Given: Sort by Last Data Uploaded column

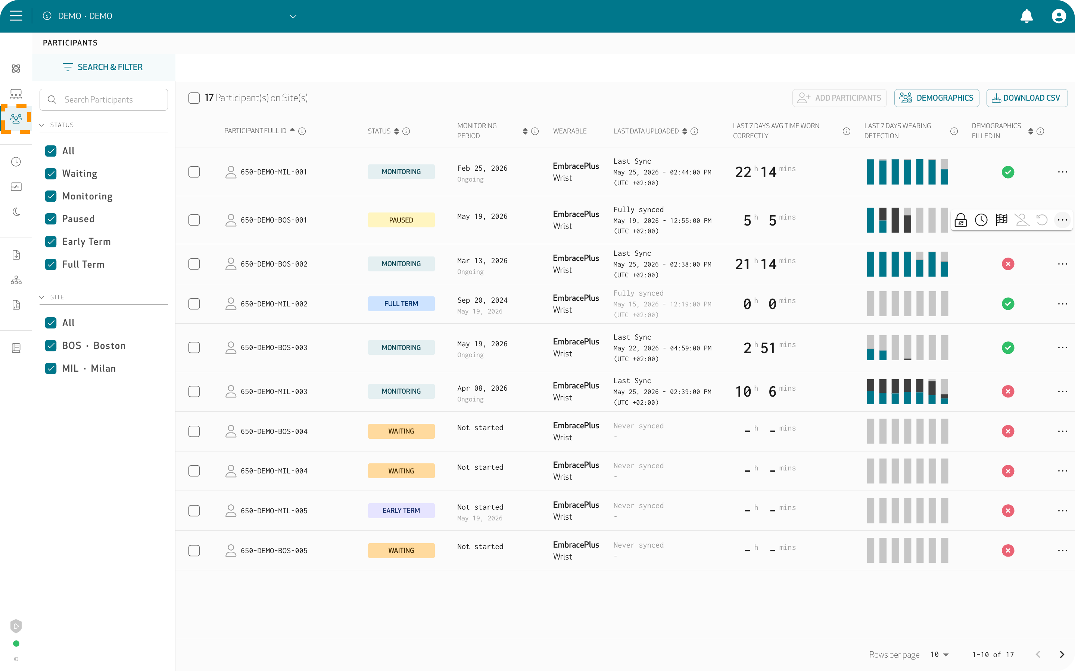Looking at the screenshot, I should [685, 131].
